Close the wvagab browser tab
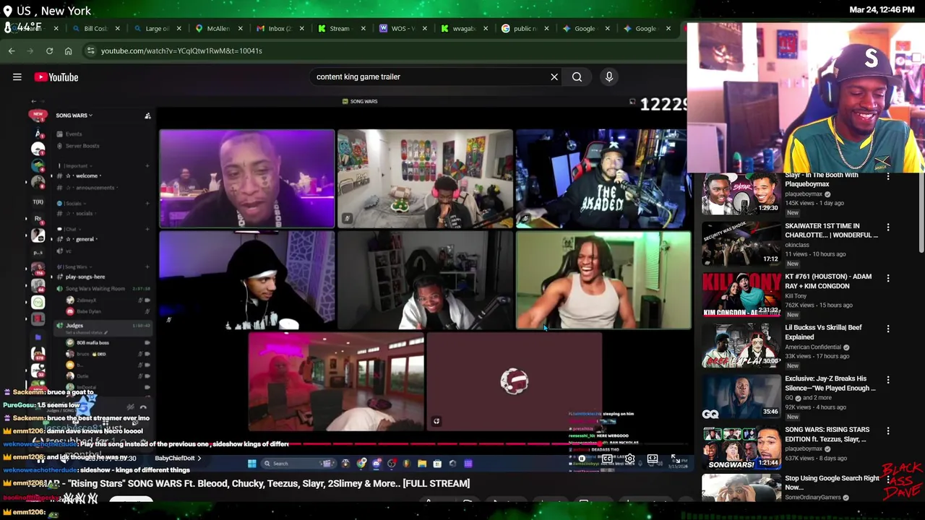 486,29
